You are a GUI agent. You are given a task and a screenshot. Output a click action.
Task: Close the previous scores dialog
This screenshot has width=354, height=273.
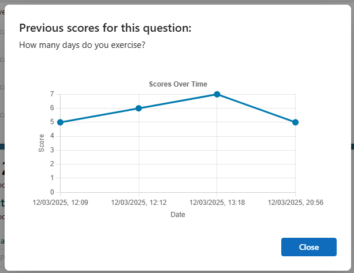308,247
